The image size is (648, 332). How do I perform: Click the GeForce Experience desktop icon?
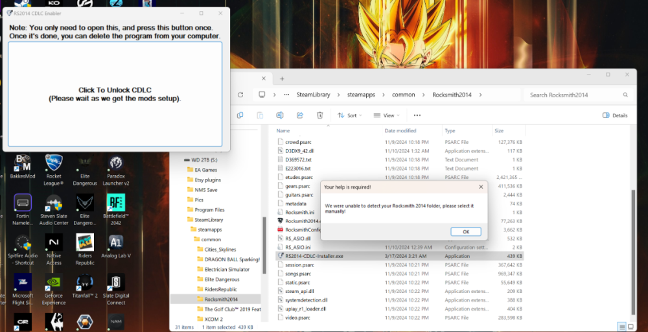click(x=54, y=289)
